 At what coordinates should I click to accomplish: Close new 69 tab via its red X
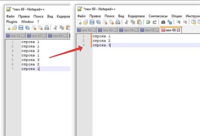click(178, 30)
